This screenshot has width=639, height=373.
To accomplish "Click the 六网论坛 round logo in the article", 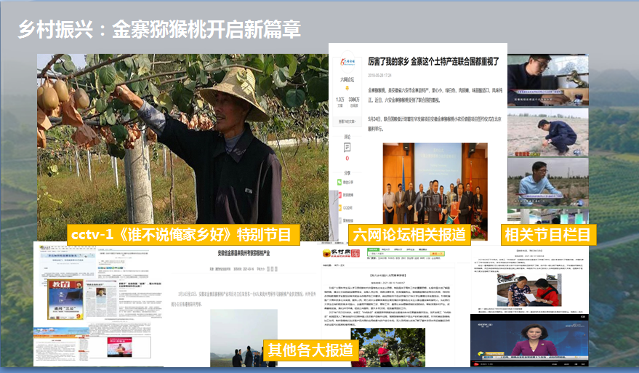I will 347,63.
